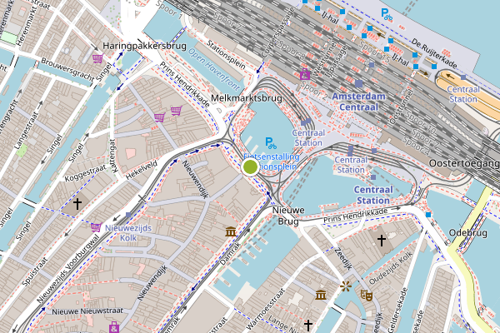Select the Amsterdam Centraal station label
Image resolution: width=500 pixels, height=333 pixels.
click(358, 102)
